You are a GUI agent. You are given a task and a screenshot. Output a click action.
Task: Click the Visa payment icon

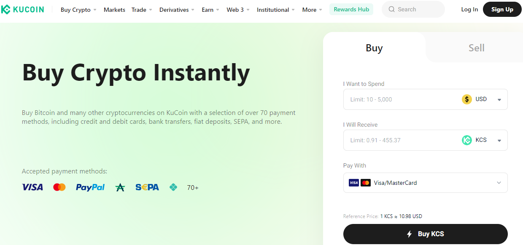[x=32, y=187]
